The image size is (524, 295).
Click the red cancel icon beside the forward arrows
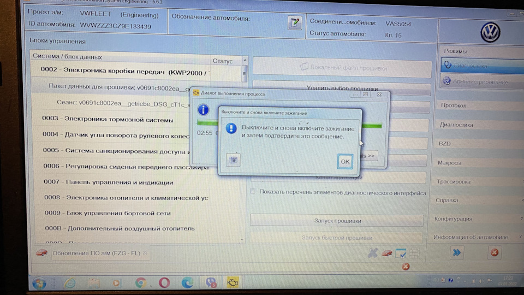pos(495,252)
